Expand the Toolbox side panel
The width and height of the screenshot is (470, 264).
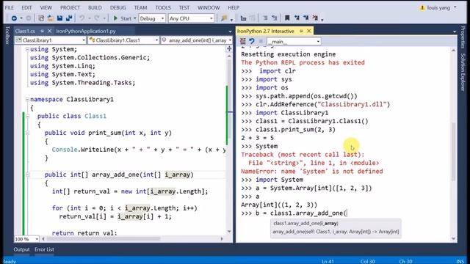pyautogui.click(x=7, y=35)
